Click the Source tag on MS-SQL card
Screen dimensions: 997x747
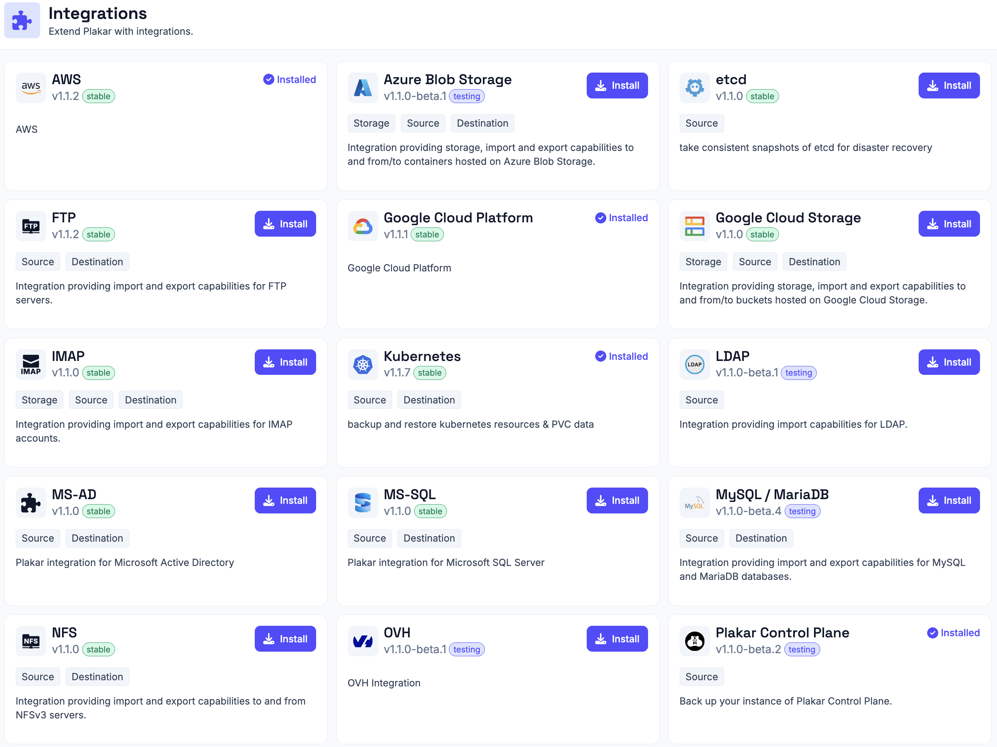(370, 538)
